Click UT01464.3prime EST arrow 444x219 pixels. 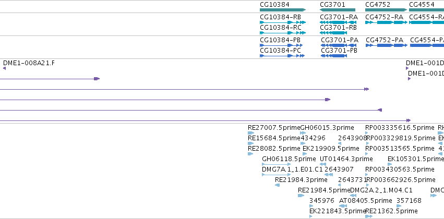pyautogui.click(x=323, y=164)
